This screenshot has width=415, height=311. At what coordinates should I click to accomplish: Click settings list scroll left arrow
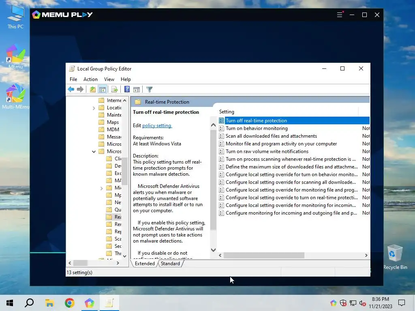[220, 255]
